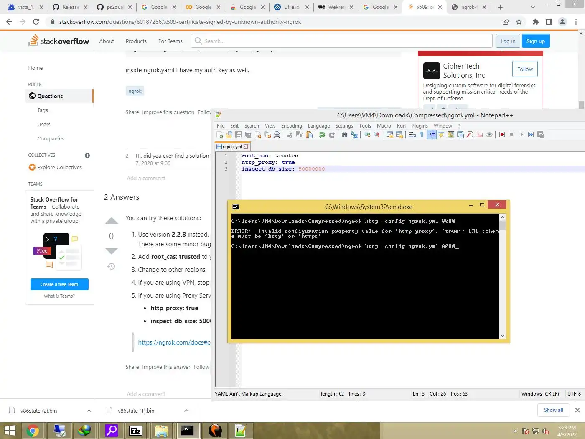Follow Cipher Tech Solutions company
The height and width of the screenshot is (439, 585).
tap(525, 69)
